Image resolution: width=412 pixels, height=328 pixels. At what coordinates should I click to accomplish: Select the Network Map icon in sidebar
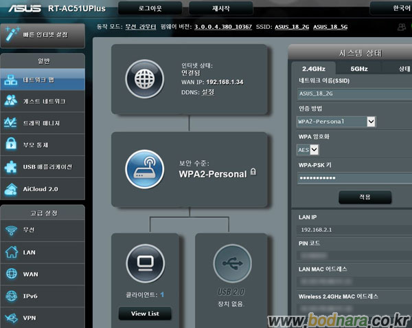coord(11,80)
